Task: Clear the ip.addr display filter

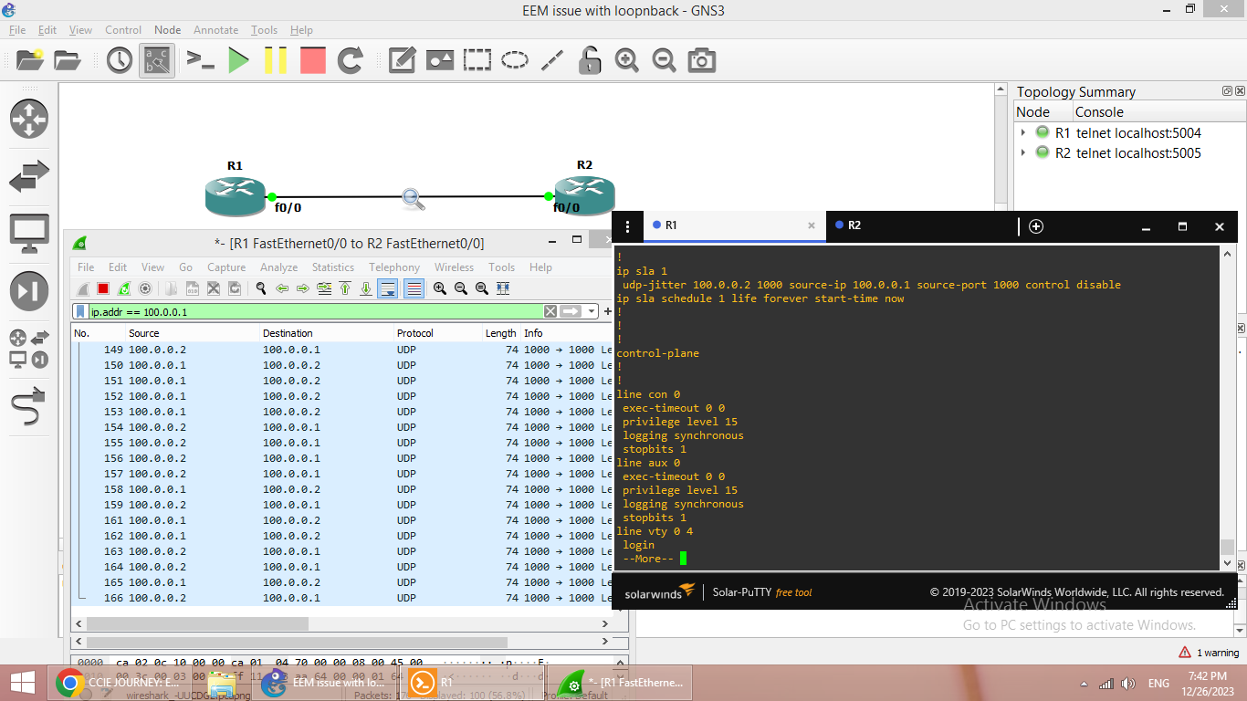Action: coord(550,310)
